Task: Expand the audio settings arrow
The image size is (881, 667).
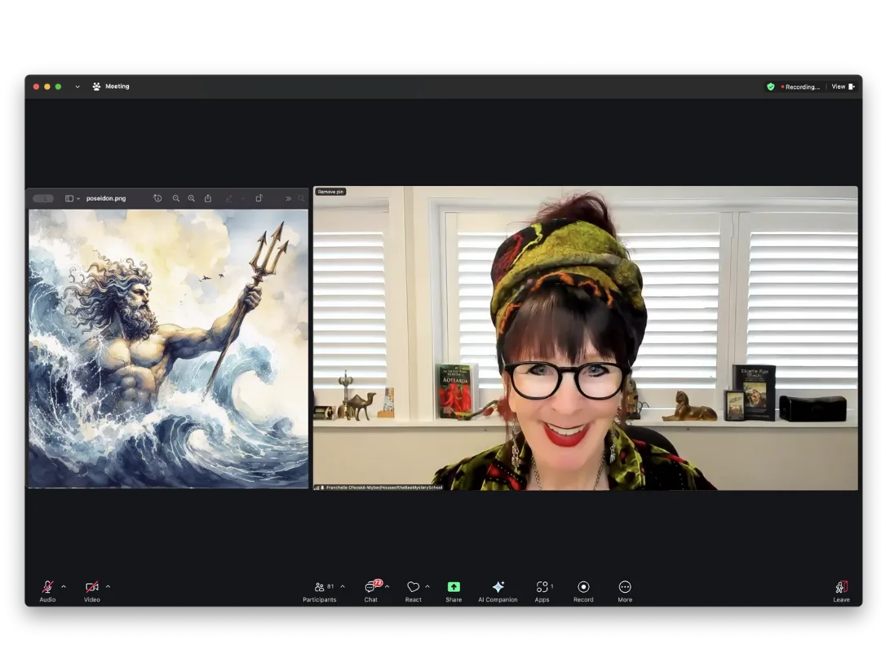Action: click(64, 586)
